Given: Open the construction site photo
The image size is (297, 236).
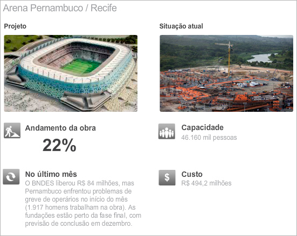Looking at the screenshot, I should coord(226,73).
